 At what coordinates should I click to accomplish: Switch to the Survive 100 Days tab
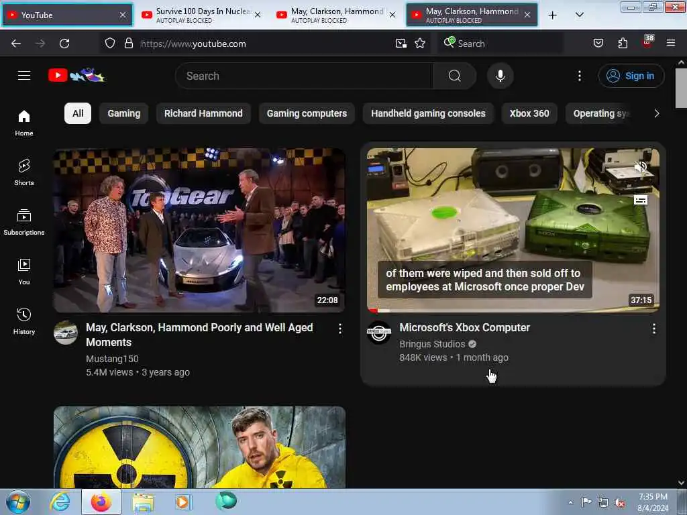point(202,15)
